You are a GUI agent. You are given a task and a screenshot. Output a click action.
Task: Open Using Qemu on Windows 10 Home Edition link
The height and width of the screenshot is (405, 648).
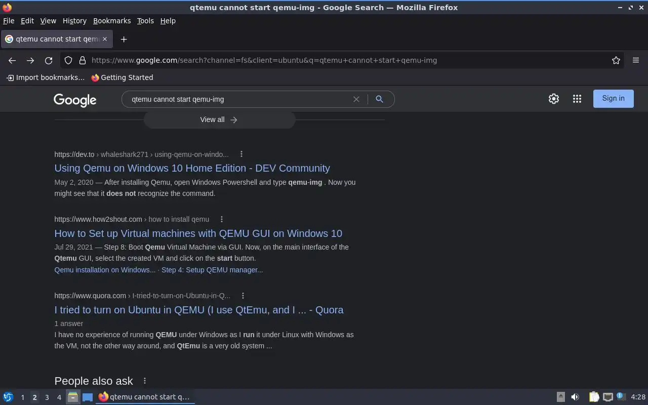tap(192, 168)
